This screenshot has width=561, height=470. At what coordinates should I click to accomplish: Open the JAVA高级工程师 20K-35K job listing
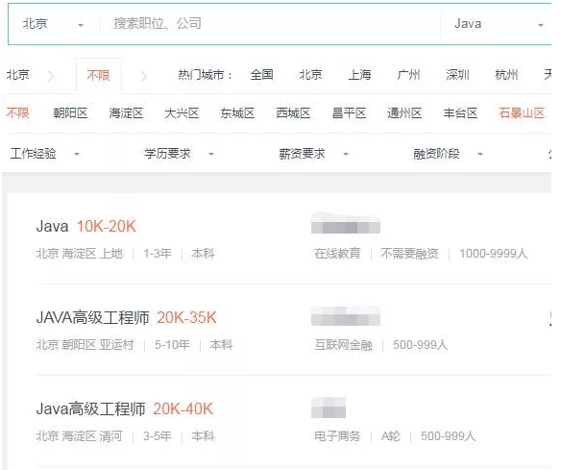click(x=126, y=317)
